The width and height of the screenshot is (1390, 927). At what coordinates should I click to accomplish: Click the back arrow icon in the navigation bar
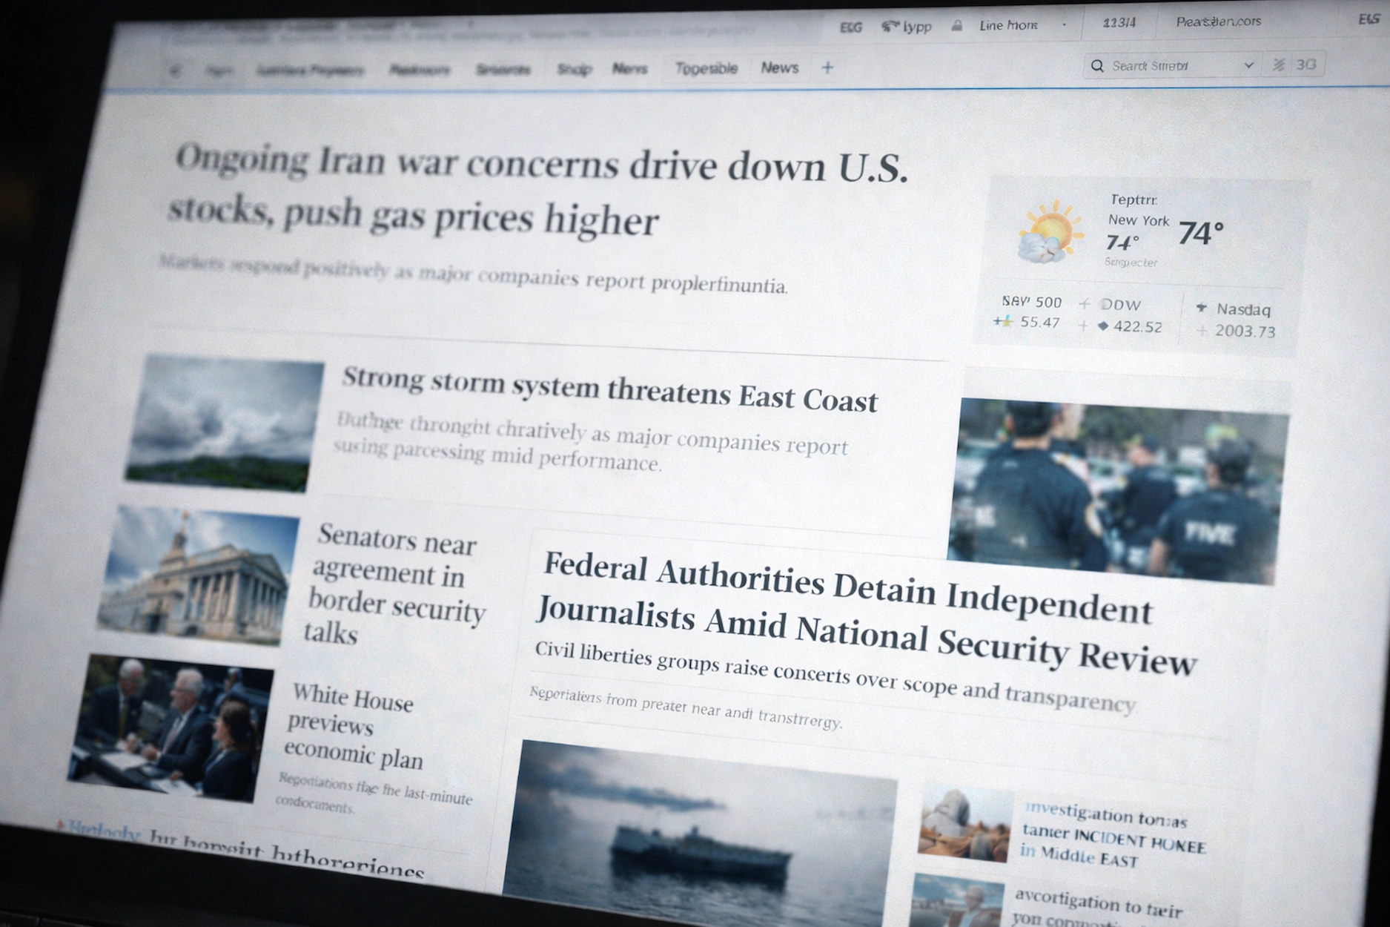tap(175, 70)
